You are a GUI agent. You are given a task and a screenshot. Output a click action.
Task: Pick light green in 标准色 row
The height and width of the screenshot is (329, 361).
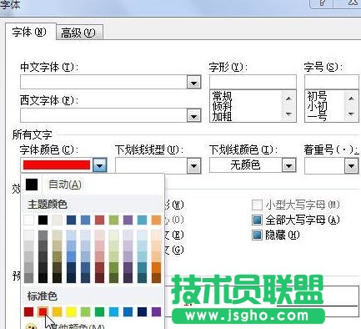85,311
